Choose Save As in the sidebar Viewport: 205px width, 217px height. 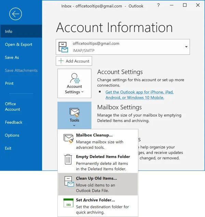12,57
